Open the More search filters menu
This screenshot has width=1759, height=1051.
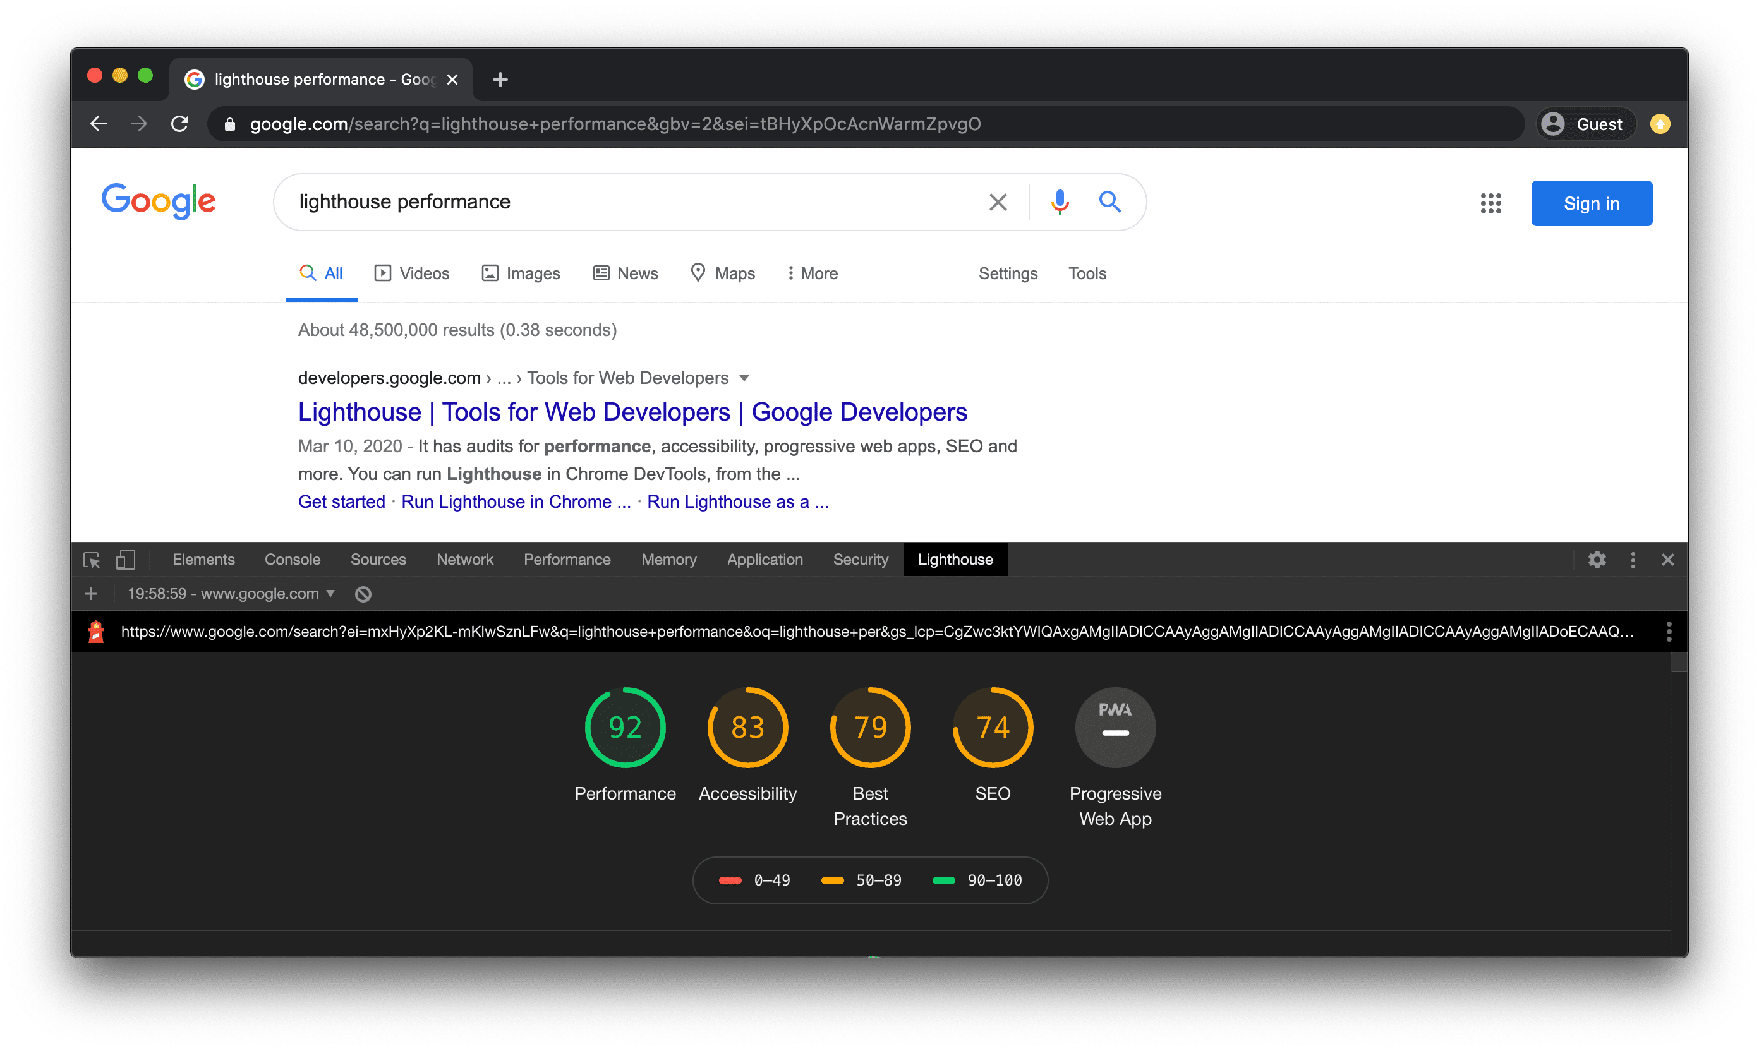[812, 273]
